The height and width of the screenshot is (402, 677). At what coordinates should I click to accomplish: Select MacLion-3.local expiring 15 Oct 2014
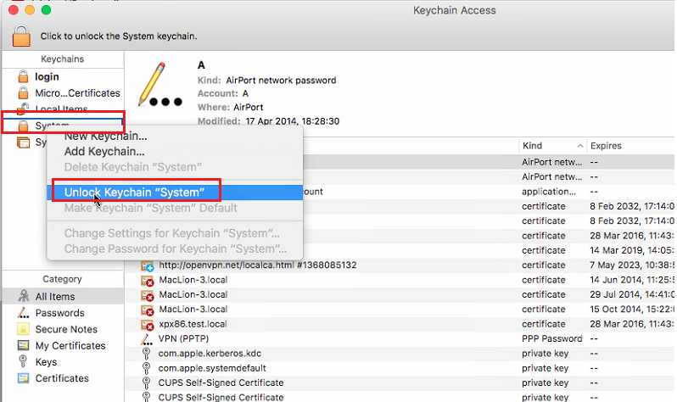pyautogui.click(x=400, y=310)
